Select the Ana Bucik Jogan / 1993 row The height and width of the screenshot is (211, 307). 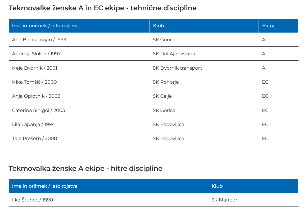[x=39, y=40]
